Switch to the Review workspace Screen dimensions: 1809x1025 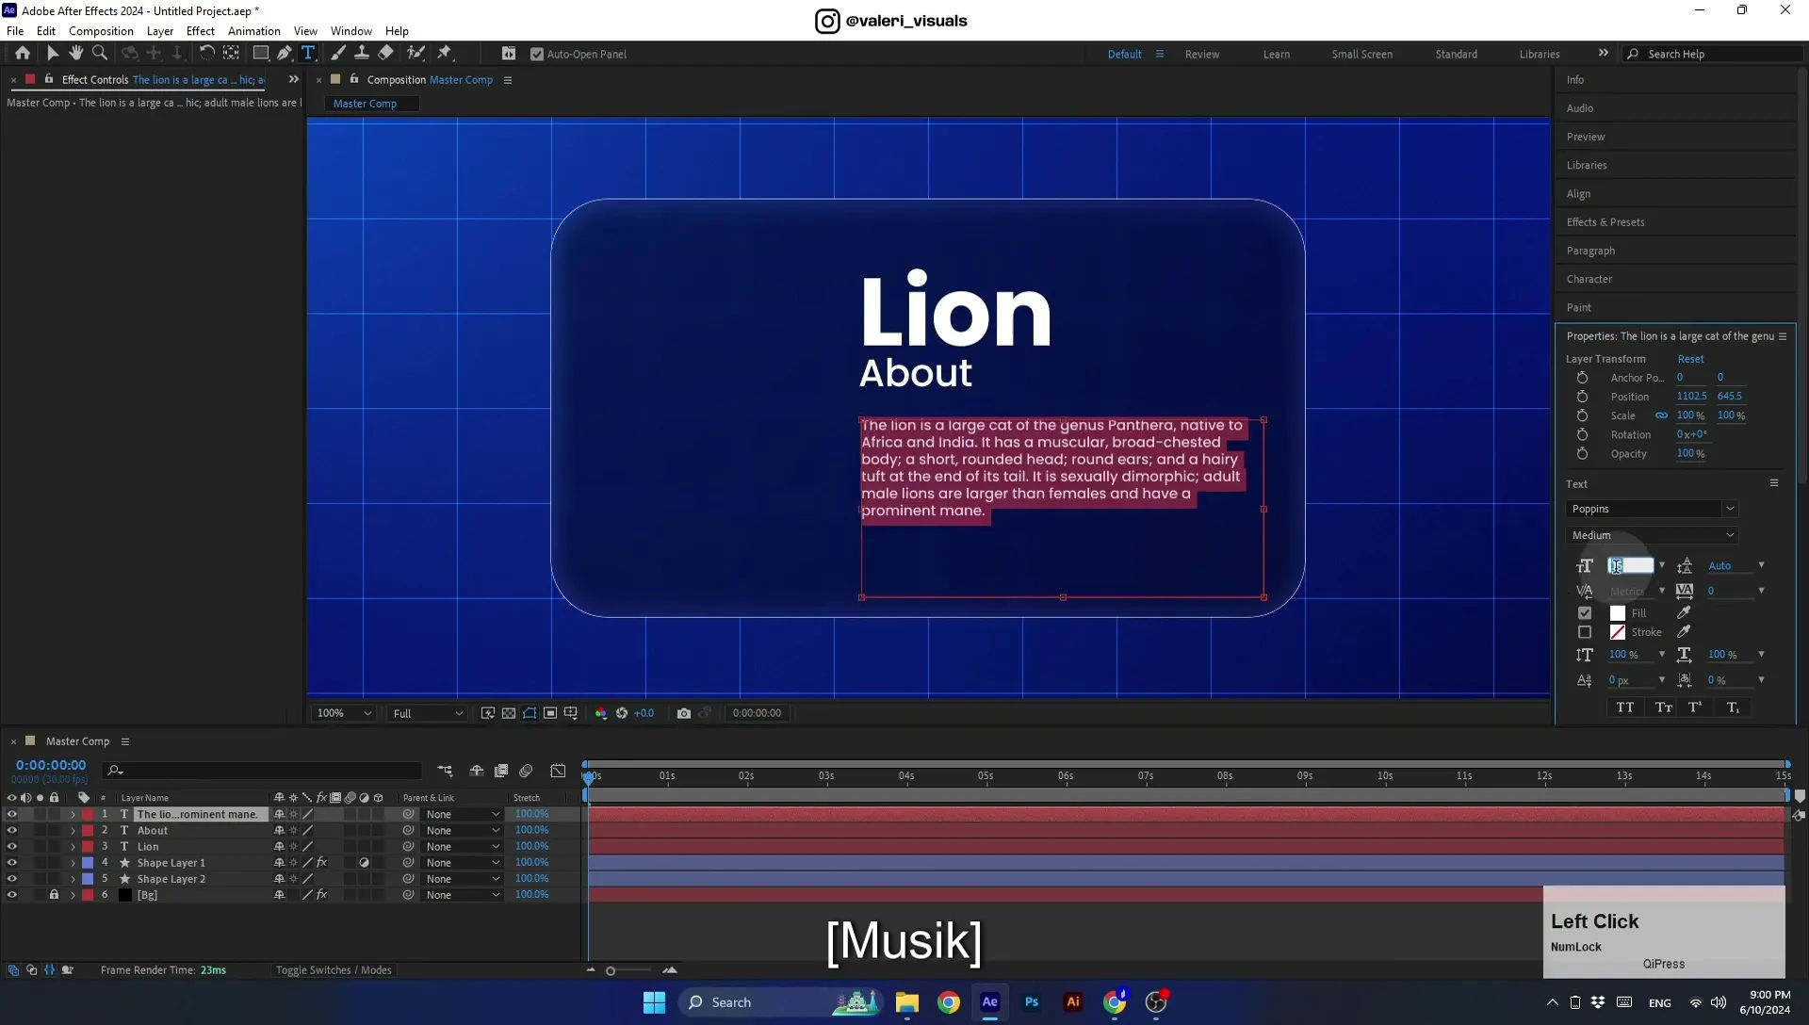(x=1202, y=55)
